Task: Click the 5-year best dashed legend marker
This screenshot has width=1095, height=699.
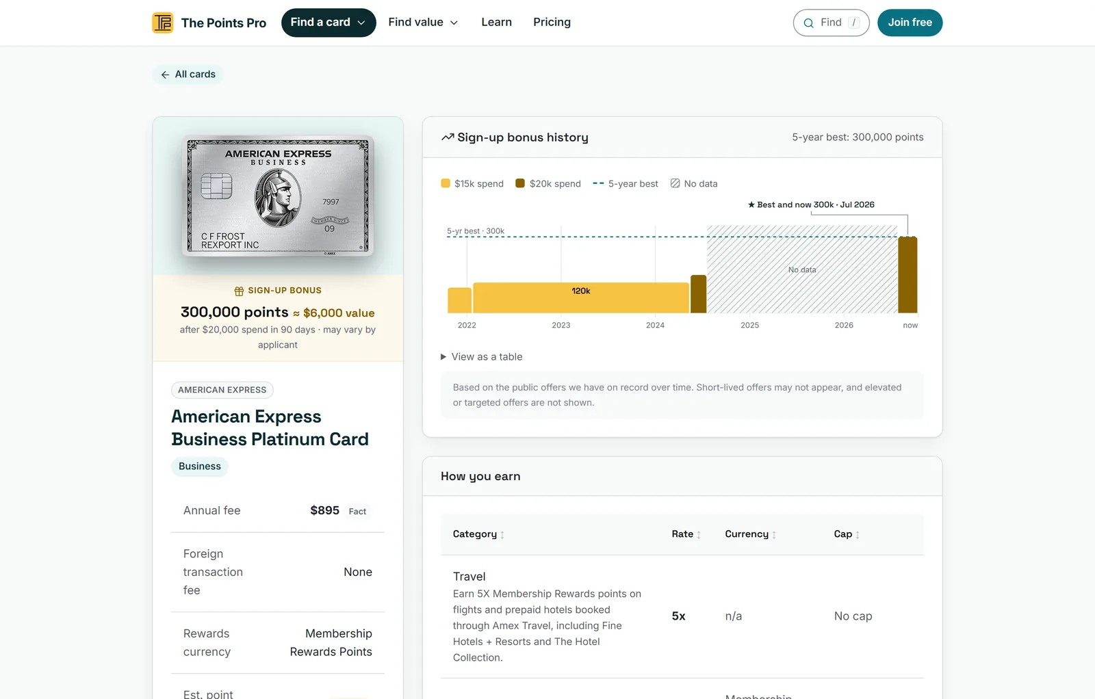Action: click(x=598, y=183)
